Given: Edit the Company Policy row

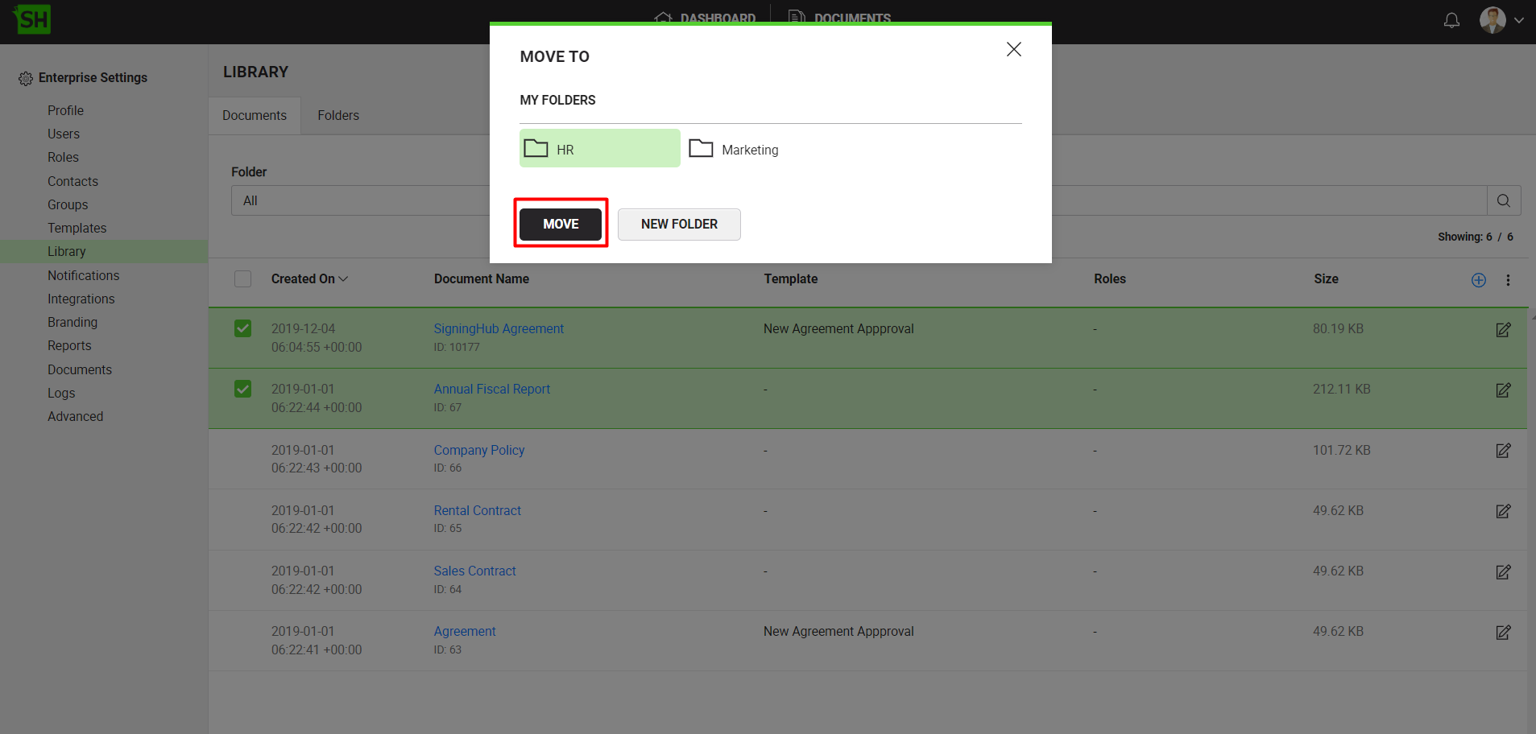Looking at the screenshot, I should point(1503,451).
